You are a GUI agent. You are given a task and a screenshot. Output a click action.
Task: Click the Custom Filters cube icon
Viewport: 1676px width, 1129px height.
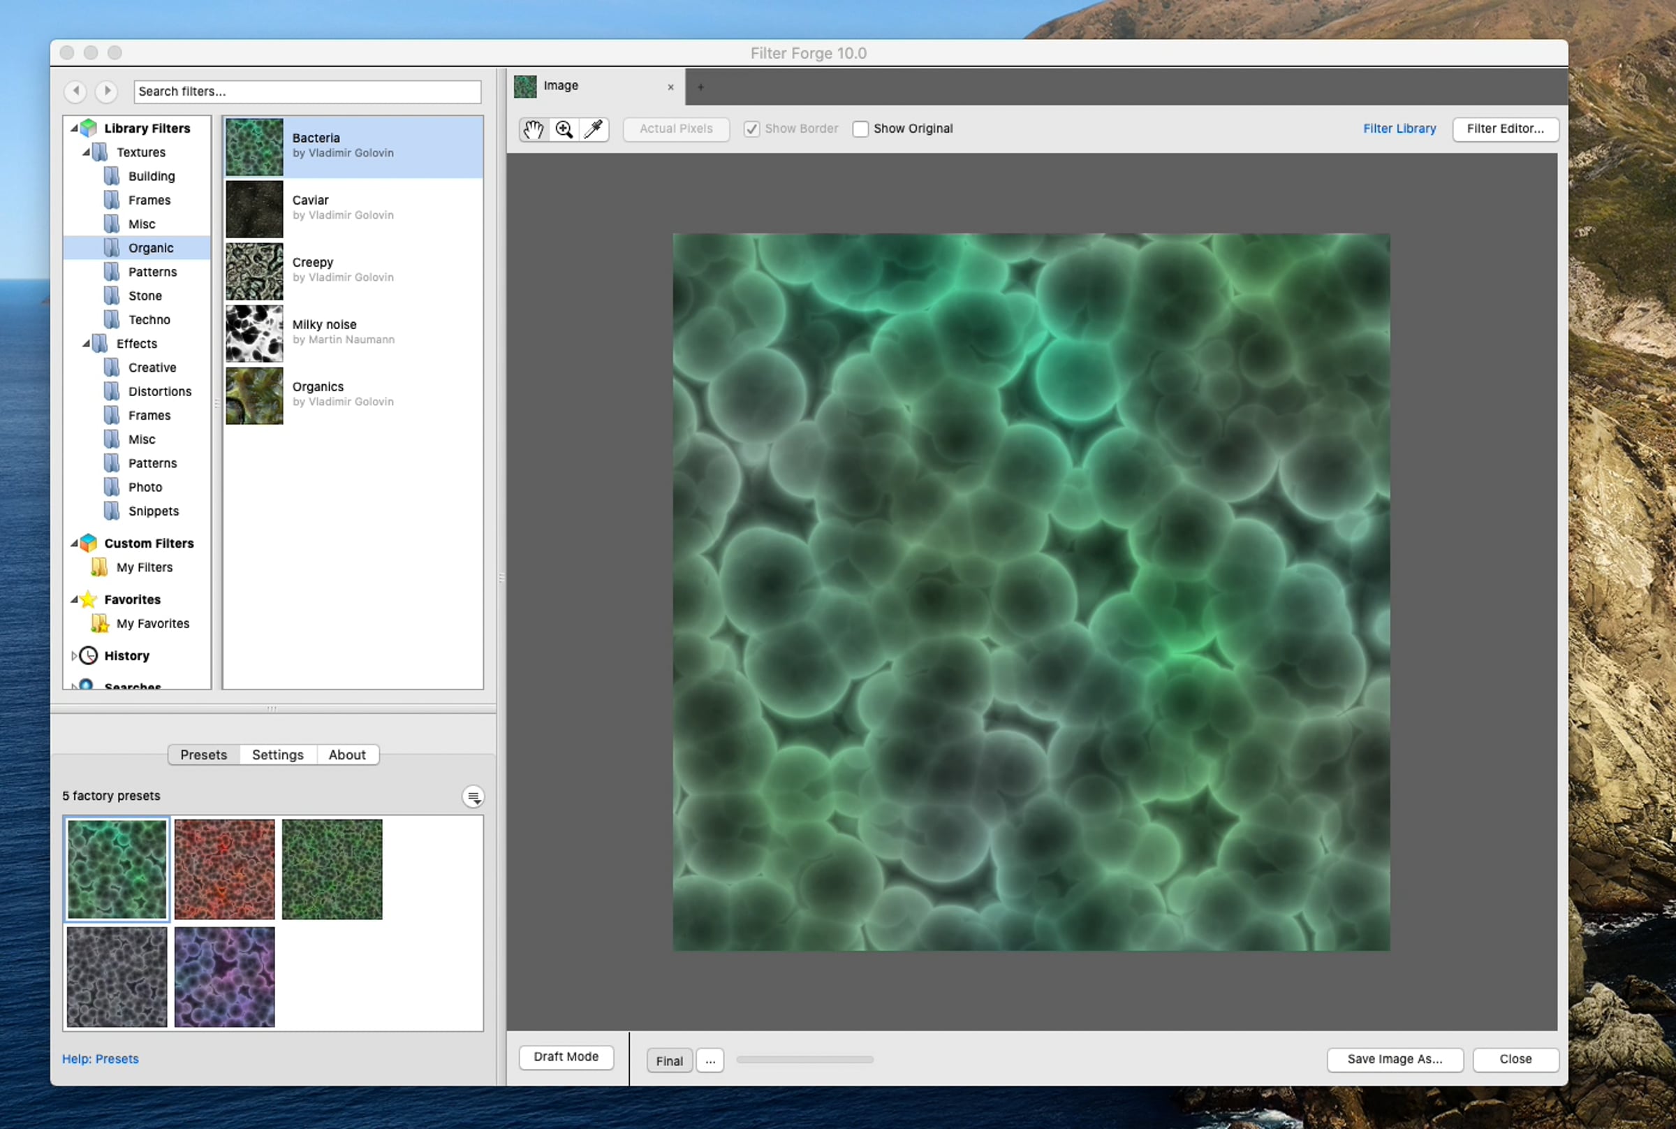pos(89,543)
